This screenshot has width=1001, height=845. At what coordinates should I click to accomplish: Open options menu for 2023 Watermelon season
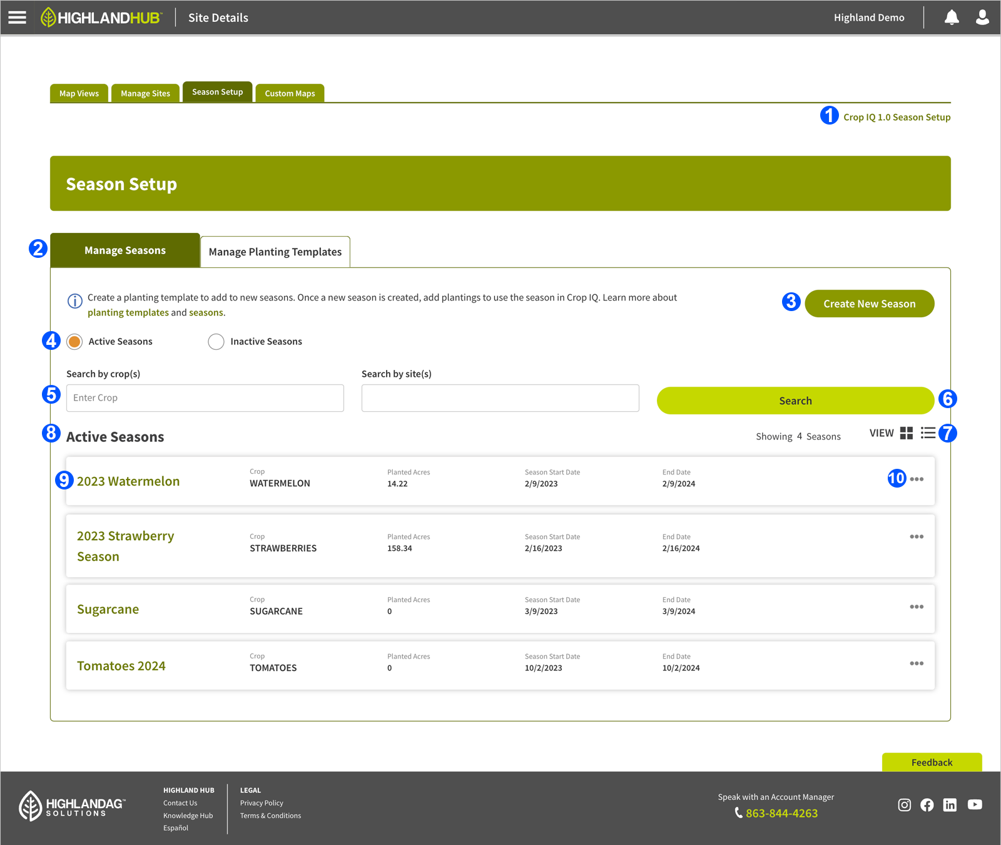coord(917,479)
